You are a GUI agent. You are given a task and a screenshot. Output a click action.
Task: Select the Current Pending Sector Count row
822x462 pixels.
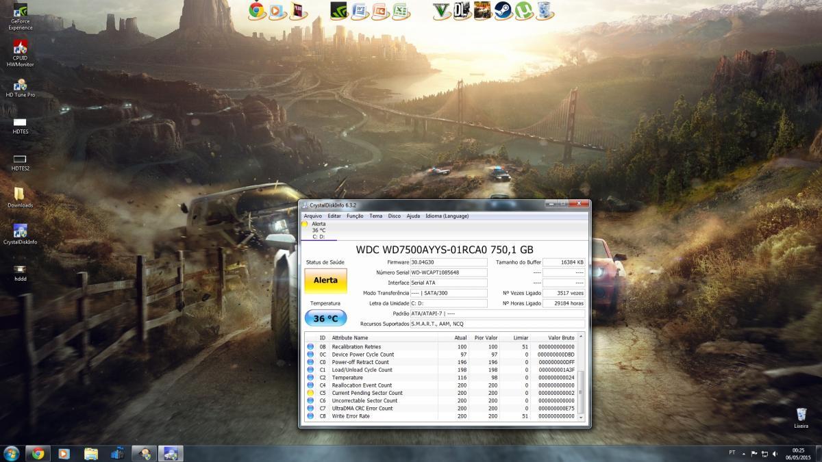click(442, 393)
